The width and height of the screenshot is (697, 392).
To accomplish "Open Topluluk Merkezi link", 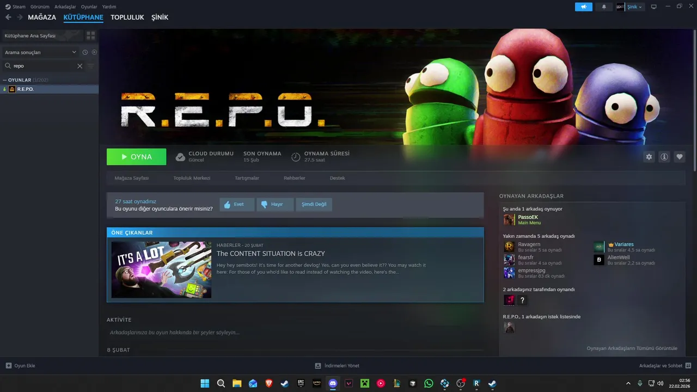I will click(x=192, y=178).
